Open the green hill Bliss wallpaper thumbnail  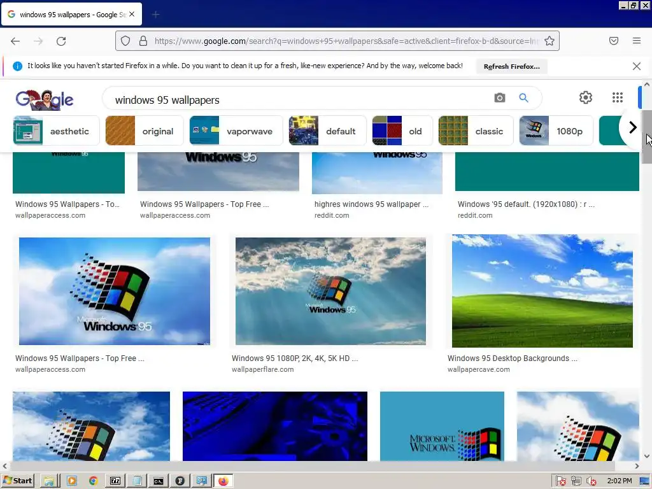(x=542, y=290)
